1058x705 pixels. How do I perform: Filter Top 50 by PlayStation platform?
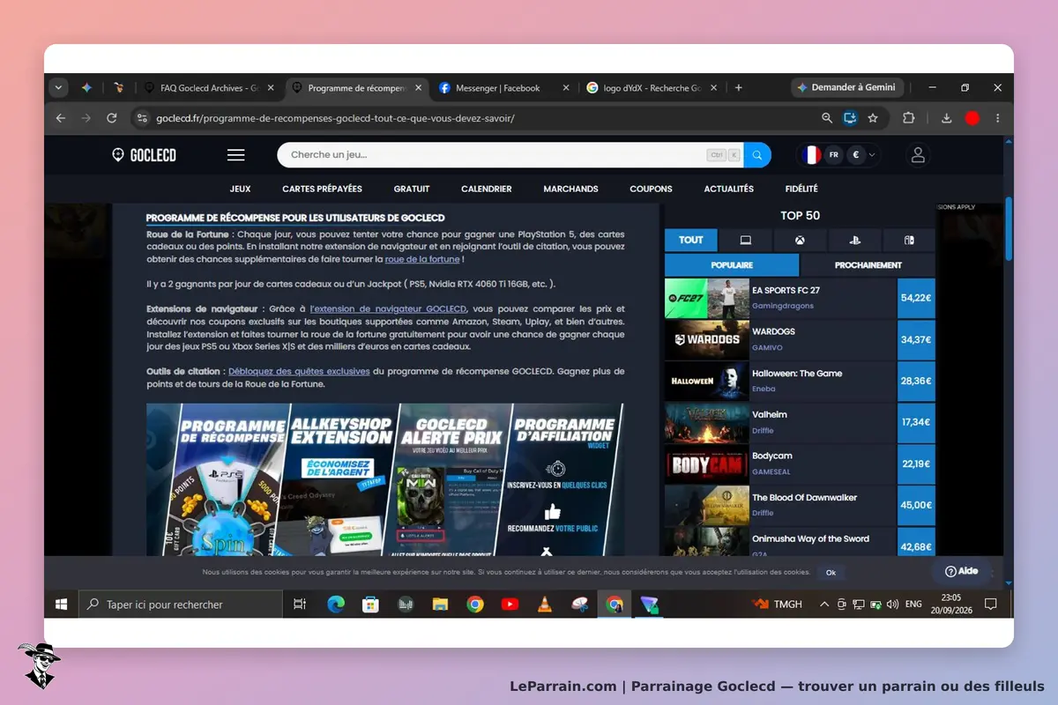[x=854, y=240]
